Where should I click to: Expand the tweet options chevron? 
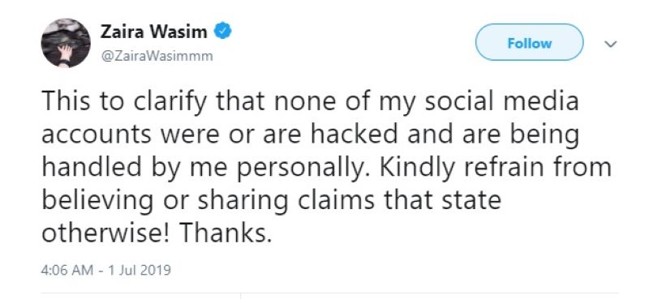point(611,44)
